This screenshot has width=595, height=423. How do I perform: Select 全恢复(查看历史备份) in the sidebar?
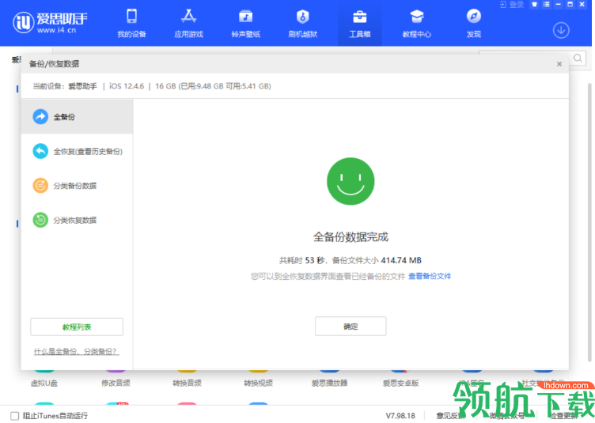click(77, 151)
